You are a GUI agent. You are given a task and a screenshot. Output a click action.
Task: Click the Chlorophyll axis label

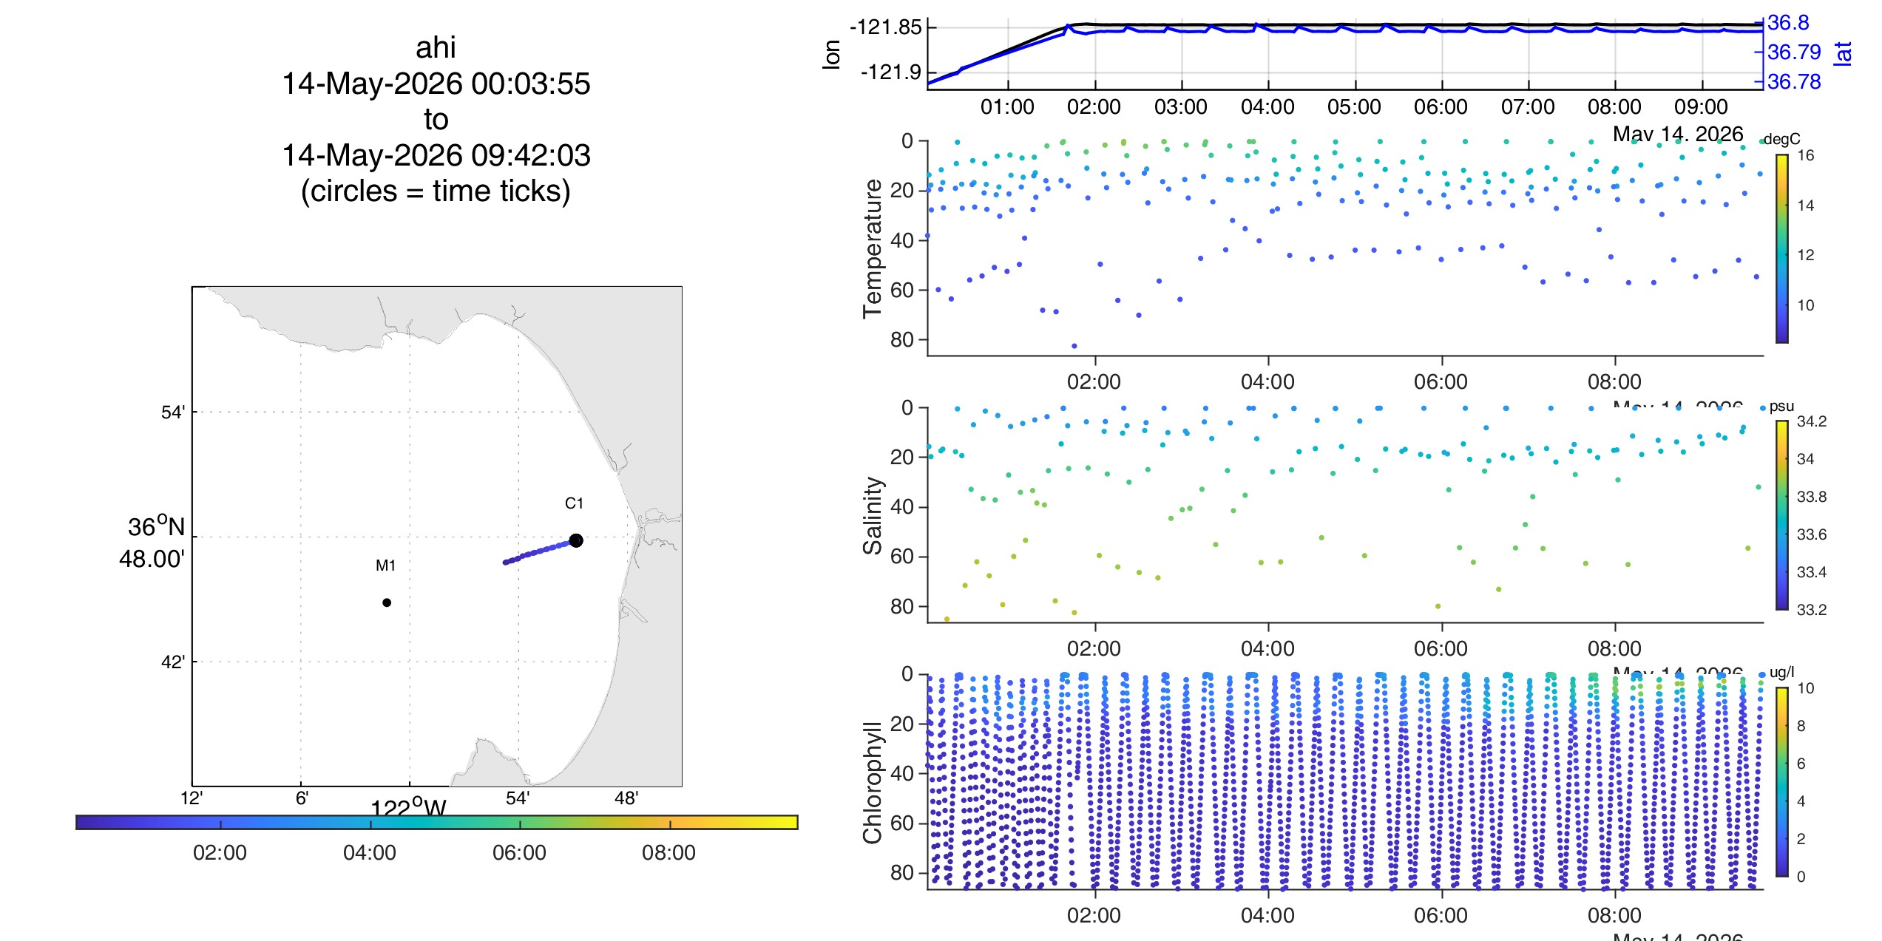pyautogui.click(x=873, y=782)
